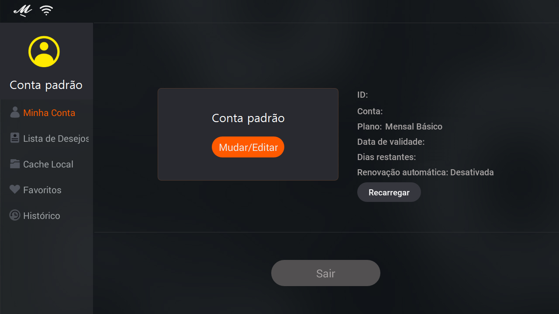Screen dimensions: 559x314
Task: Go to Cache Local section
Action: 46,164
